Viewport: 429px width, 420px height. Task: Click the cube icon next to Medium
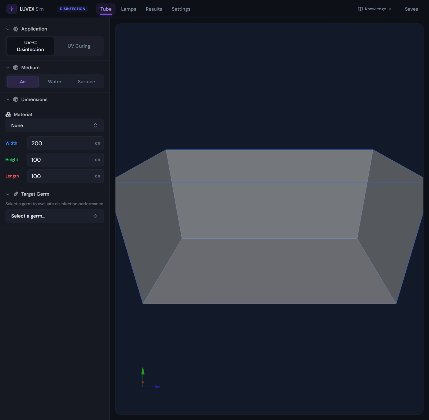pyautogui.click(x=16, y=67)
